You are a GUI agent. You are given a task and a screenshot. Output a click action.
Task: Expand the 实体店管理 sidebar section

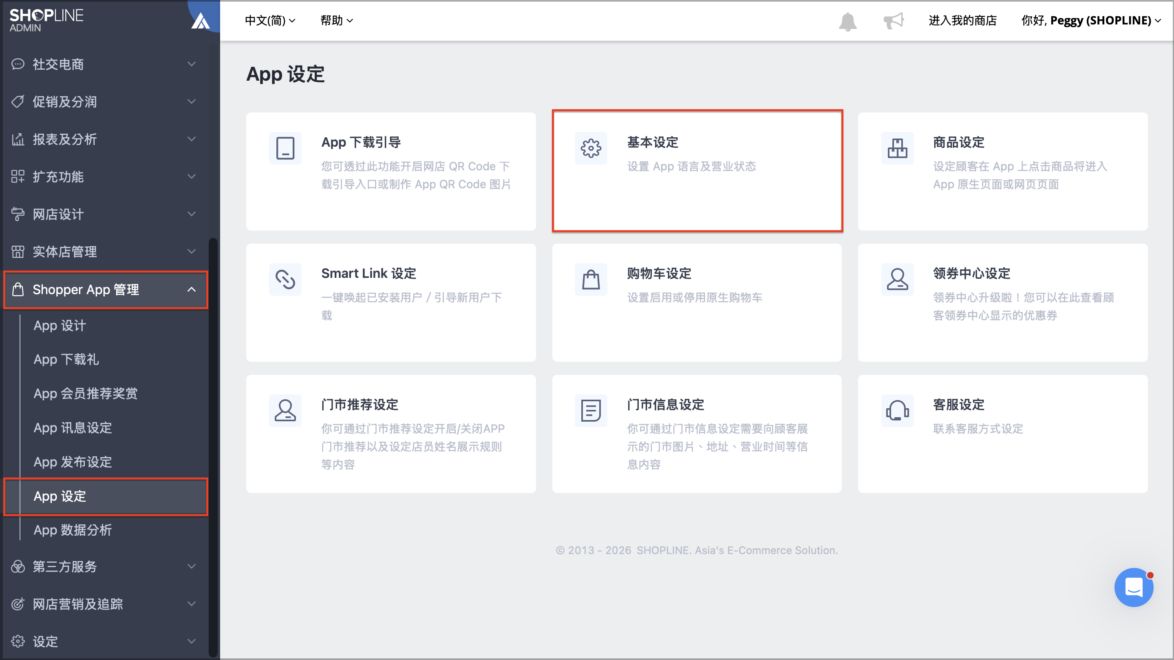point(105,251)
